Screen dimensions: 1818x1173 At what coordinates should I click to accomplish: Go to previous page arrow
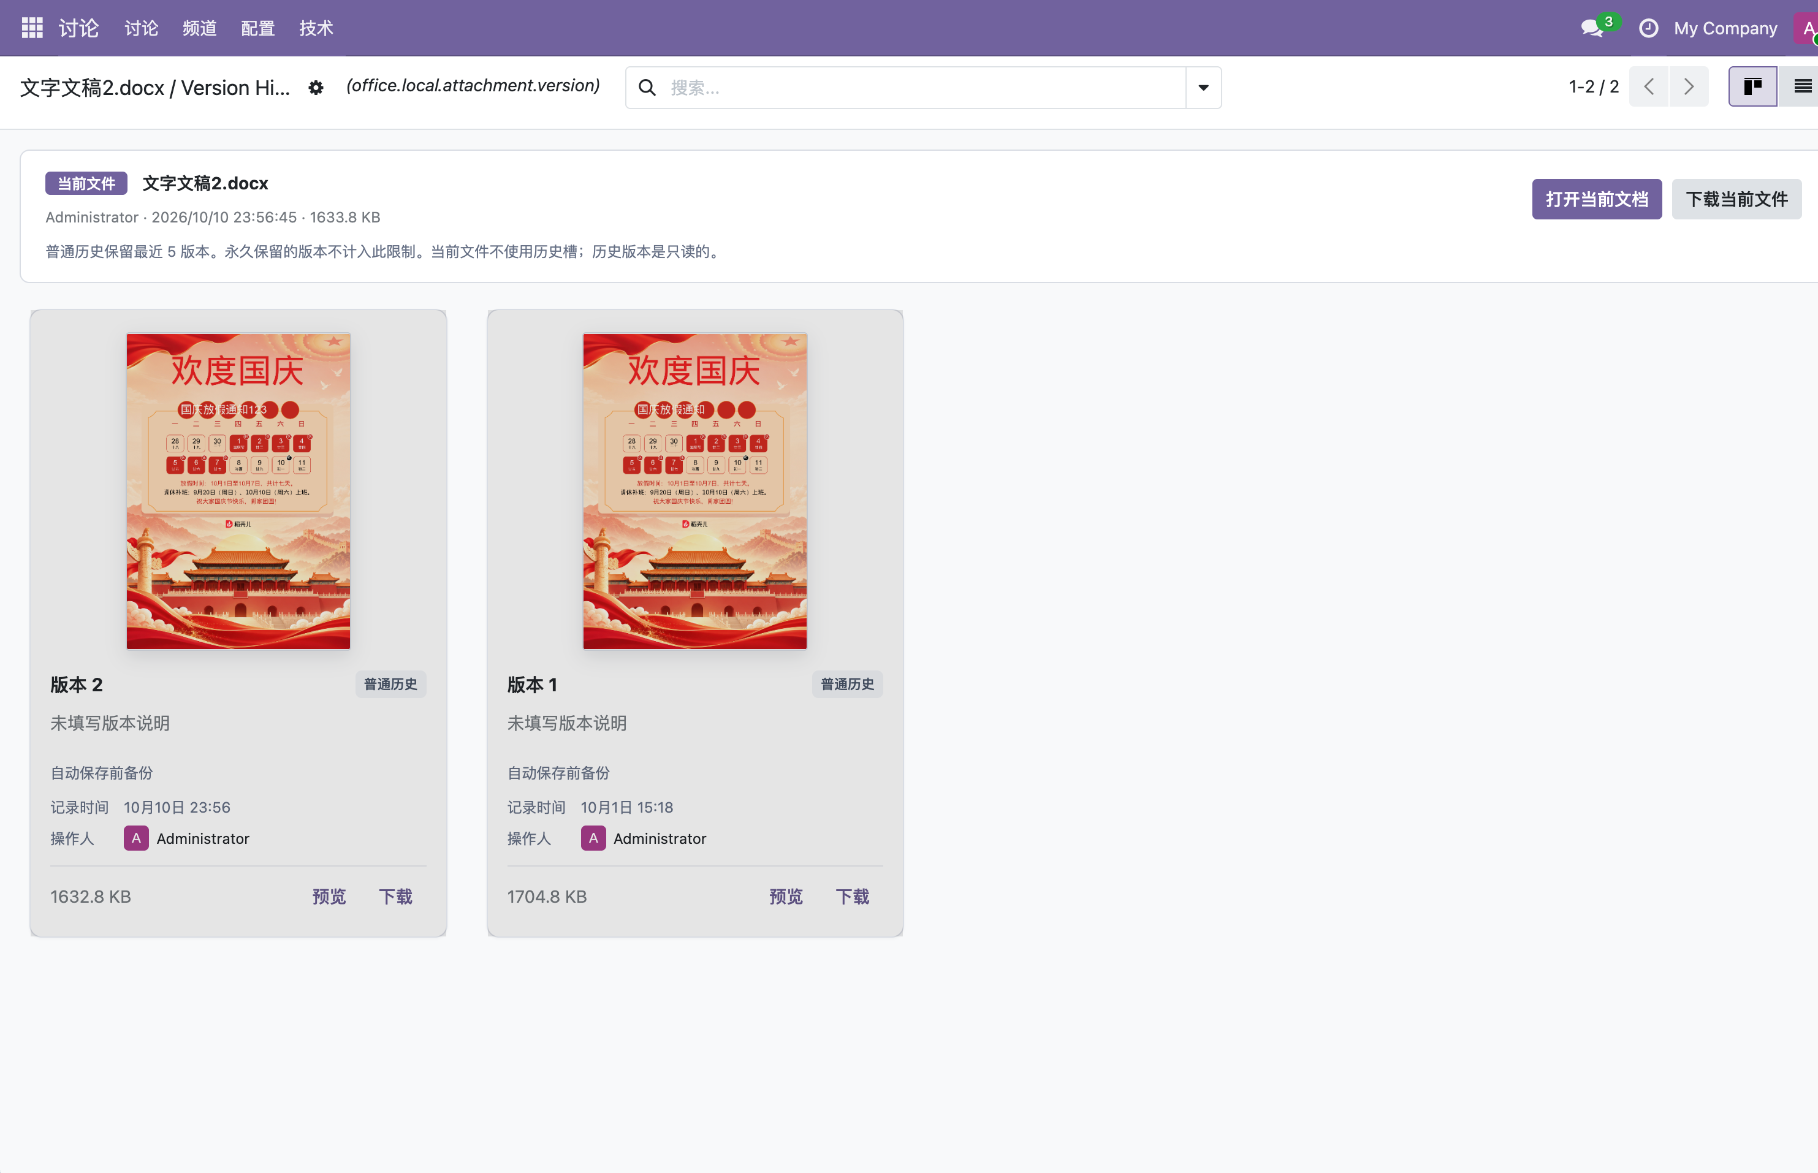[1649, 87]
